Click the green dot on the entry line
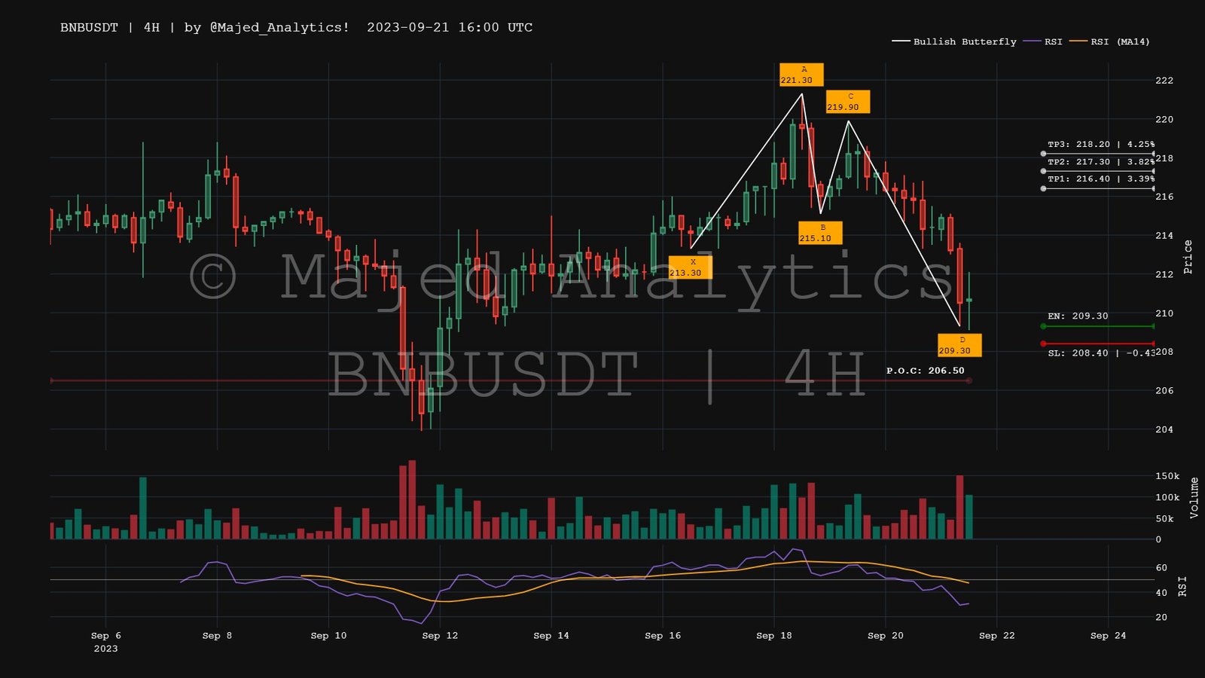 point(1043,326)
